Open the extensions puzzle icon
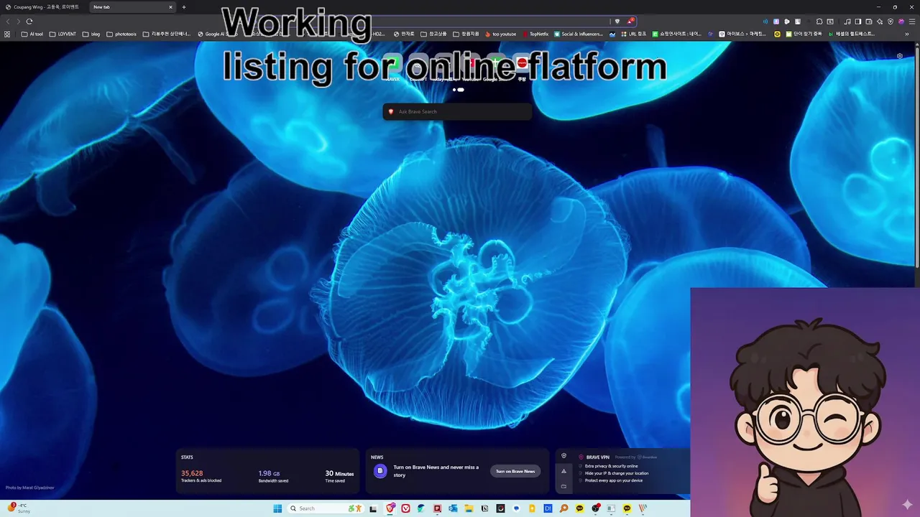Viewport: 920px width, 517px height. [819, 22]
